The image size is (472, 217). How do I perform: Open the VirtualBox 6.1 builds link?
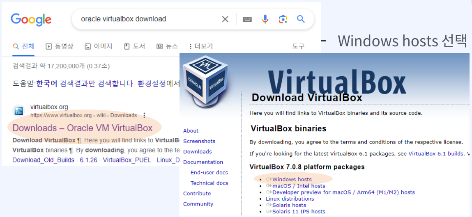tap(435, 153)
